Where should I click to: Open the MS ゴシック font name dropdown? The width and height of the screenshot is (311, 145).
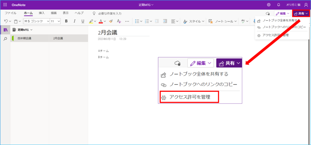pos(36,21)
